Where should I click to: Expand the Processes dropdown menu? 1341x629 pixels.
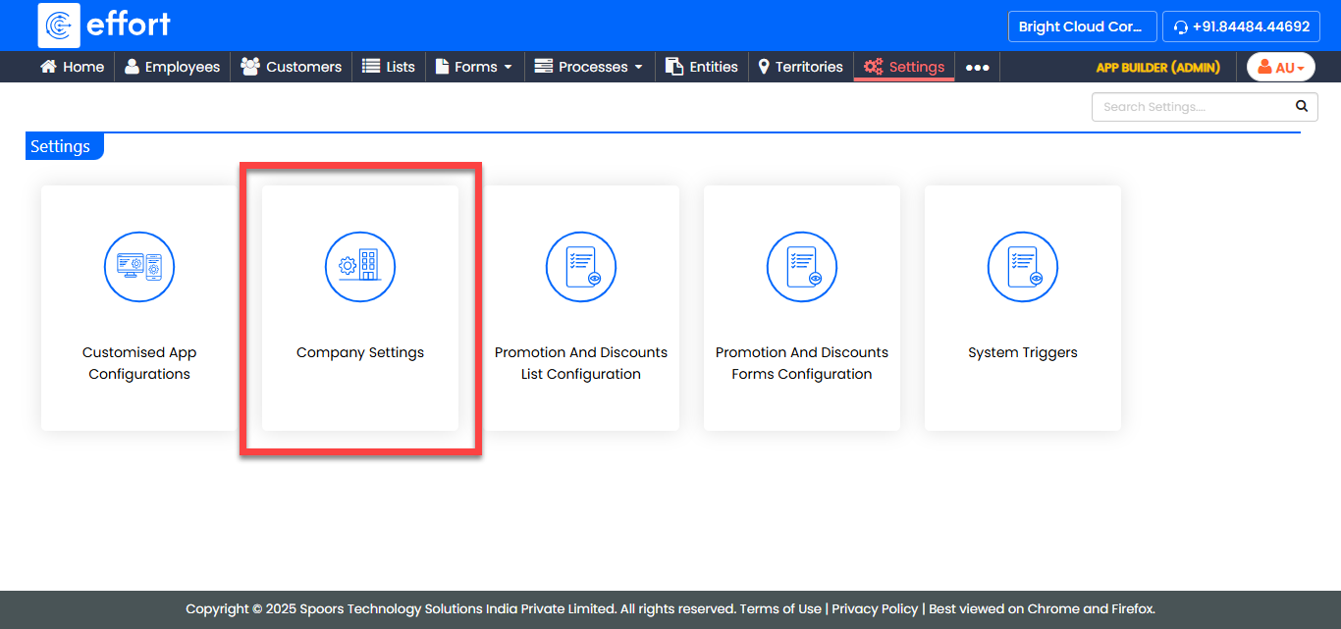(589, 67)
